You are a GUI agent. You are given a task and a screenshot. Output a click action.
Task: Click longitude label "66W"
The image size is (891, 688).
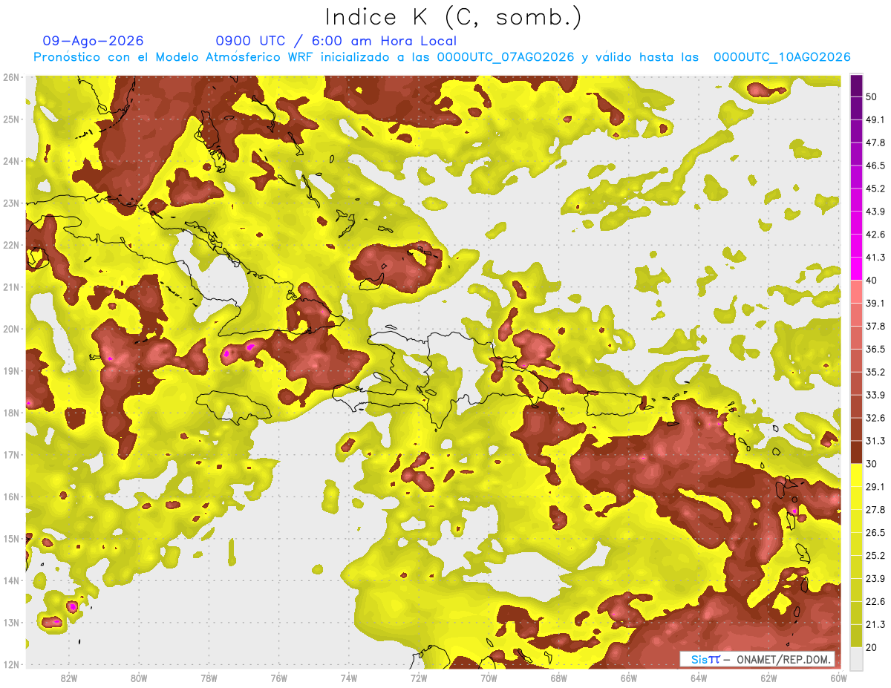(x=628, y=678)
